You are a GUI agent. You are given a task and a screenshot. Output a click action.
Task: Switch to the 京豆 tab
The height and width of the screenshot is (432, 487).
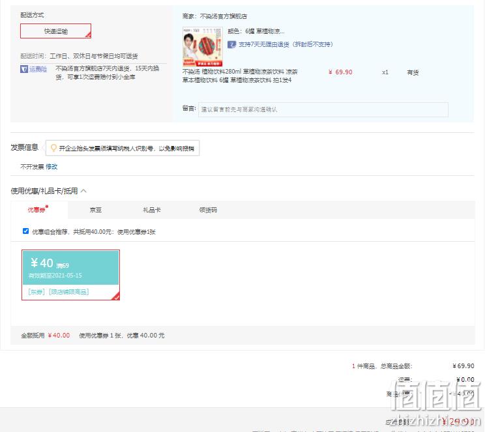click(96, 210)
